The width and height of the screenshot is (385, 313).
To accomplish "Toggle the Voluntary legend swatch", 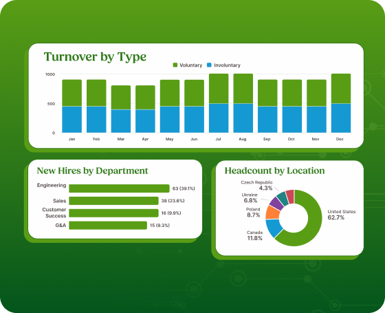I will coord(175,65).
